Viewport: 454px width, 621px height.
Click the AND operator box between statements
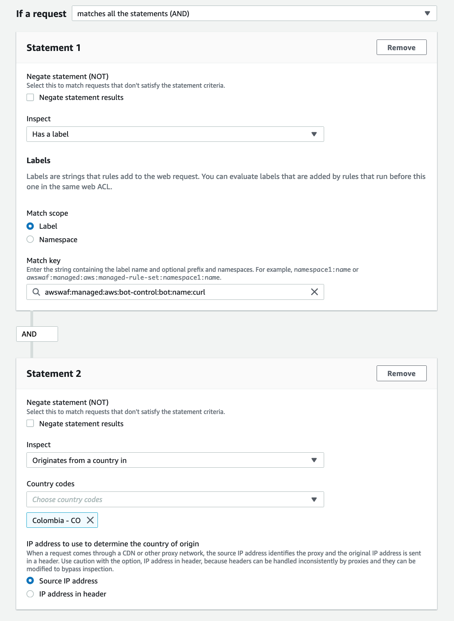point(37,334)
